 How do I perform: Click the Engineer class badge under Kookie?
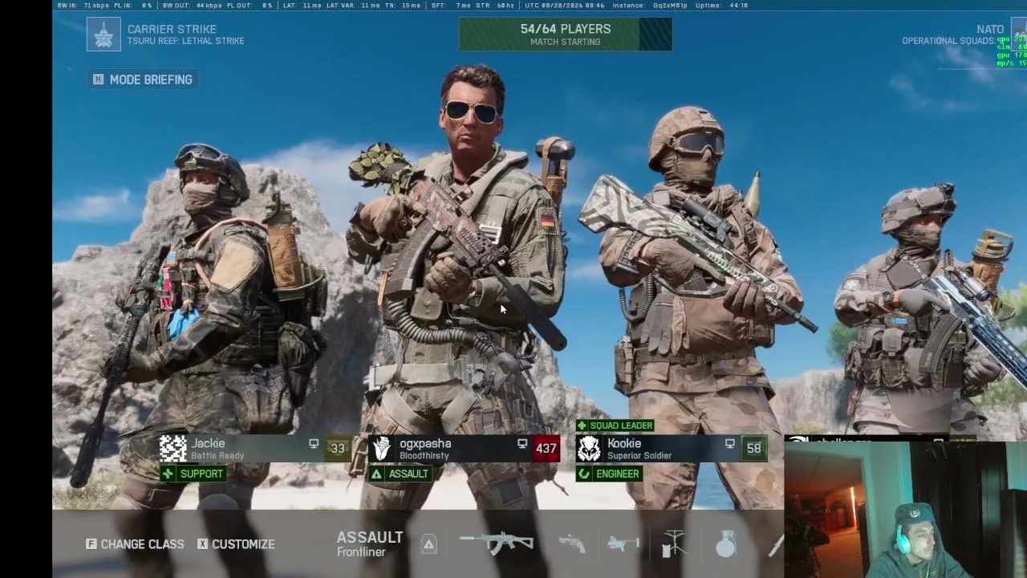pyautogui.click(x=610, y=474)
